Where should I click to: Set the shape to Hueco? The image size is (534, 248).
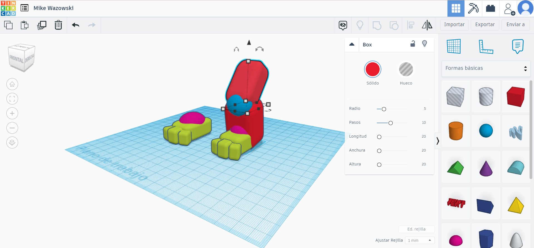click(x=406, y=69)
